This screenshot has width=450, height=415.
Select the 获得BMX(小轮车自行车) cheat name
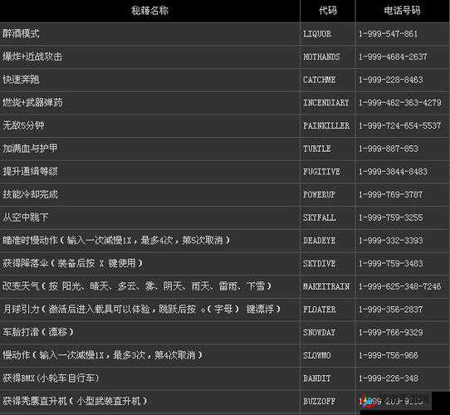pos(51,378)
